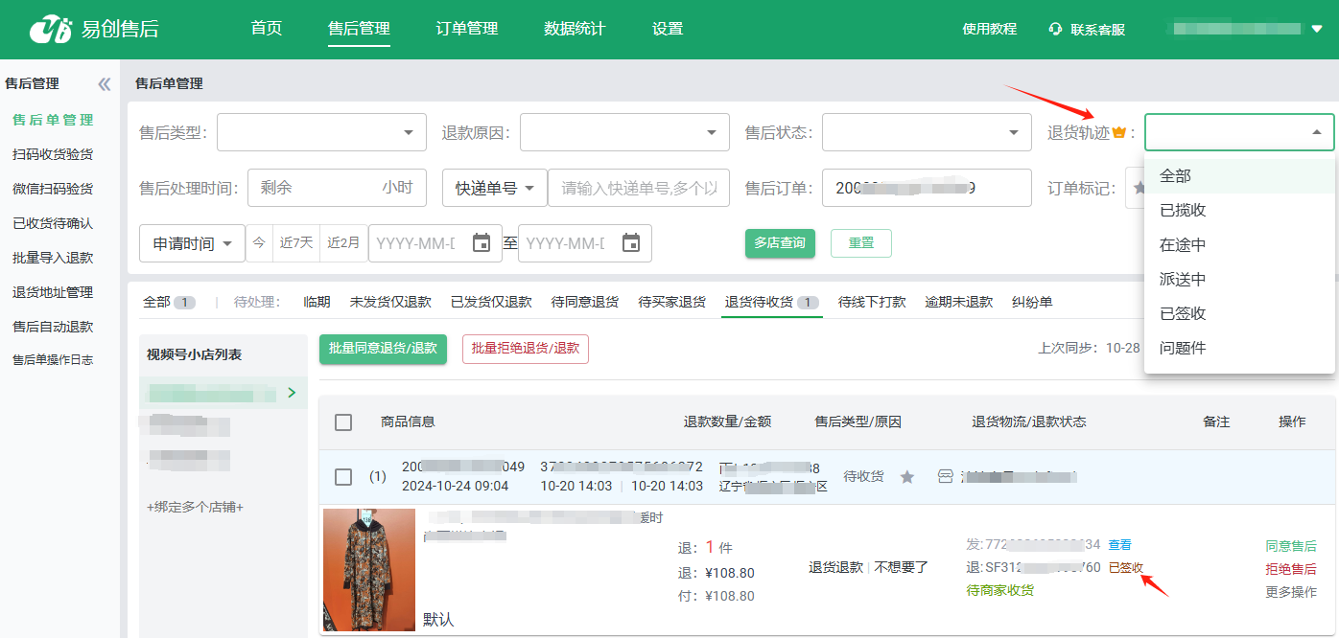The image size is (1339, 638).
Task: Click the headset 联系客服 icon
Action: pyautogui.click(x=1055, y=30)
